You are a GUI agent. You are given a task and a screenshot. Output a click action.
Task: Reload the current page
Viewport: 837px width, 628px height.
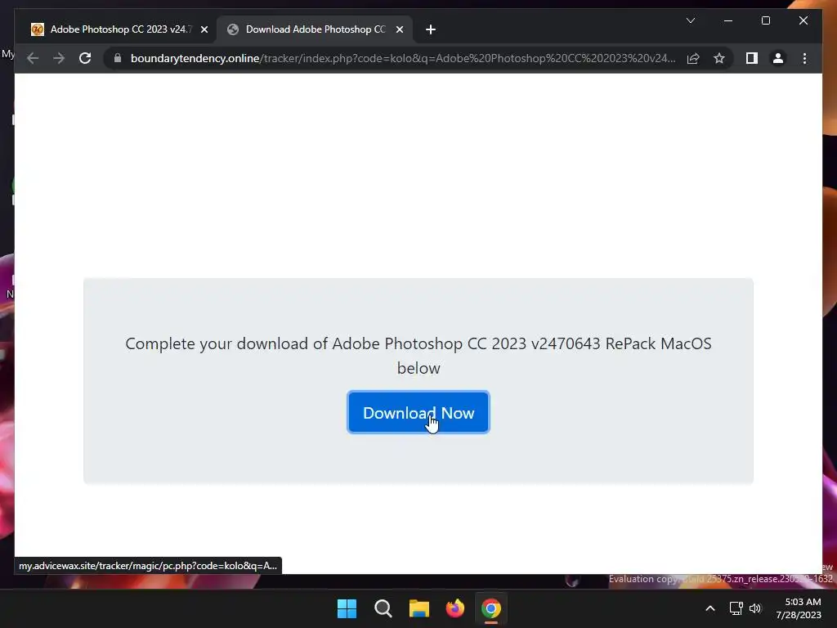(85, 58)
